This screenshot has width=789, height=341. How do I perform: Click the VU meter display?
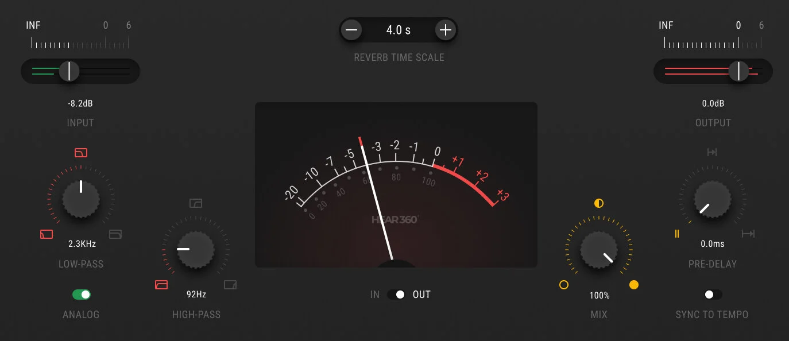tap(396, 185)
